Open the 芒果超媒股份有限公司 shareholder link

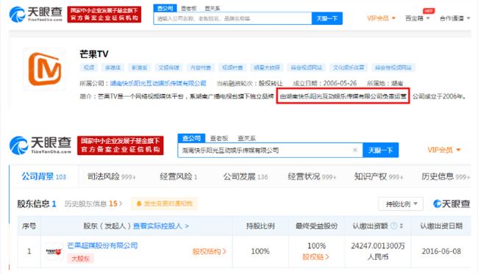click(102, 245)
